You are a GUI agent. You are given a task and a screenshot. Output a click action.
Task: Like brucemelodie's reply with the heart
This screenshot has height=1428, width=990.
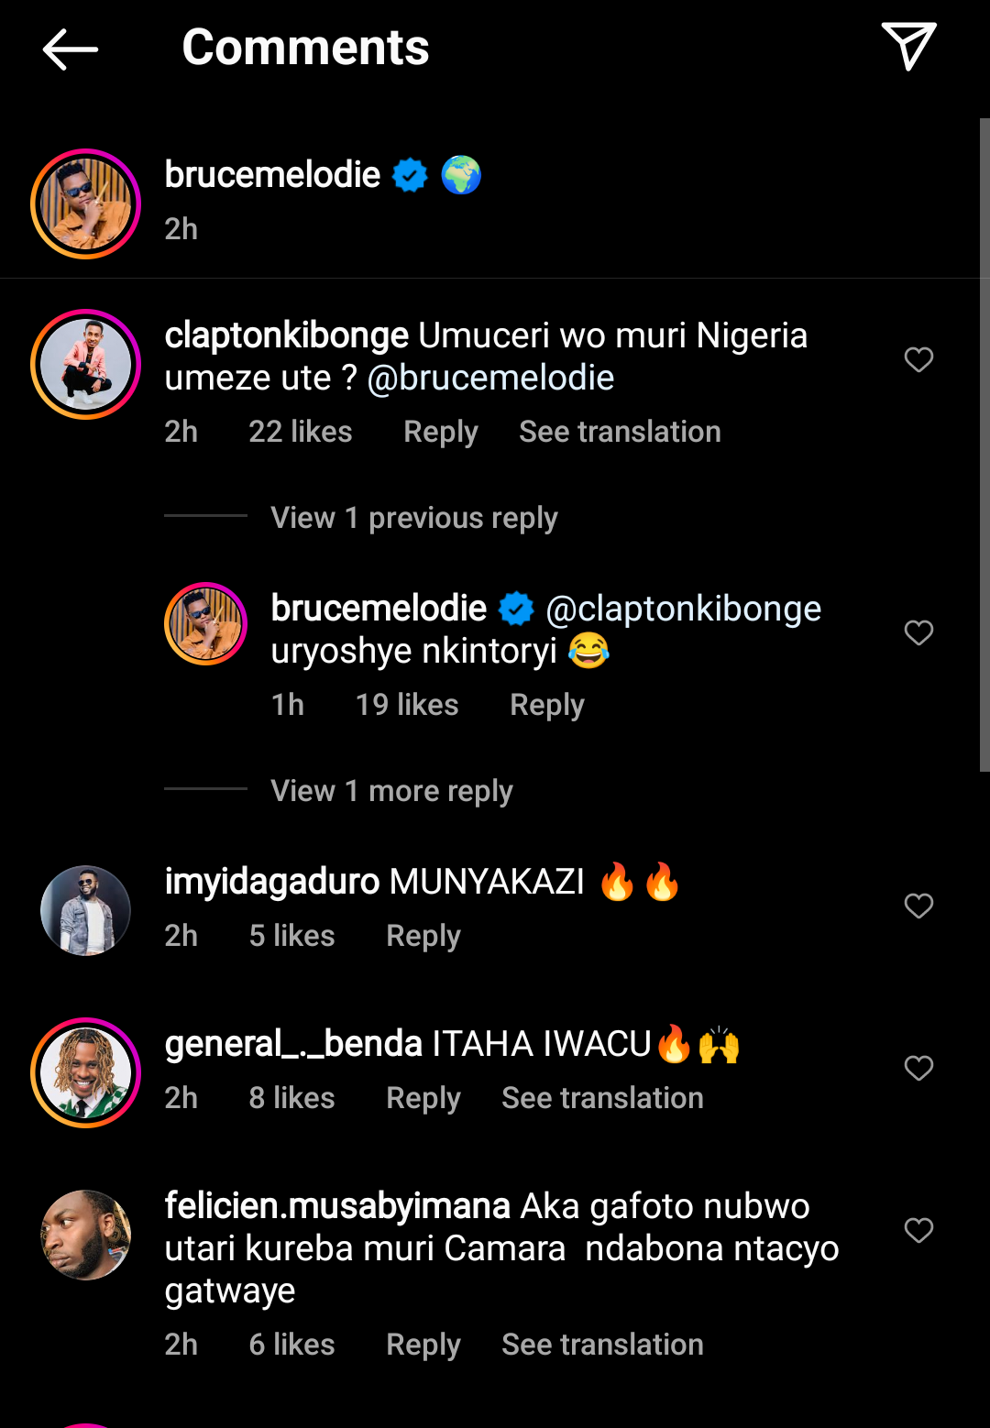tap(918, 632)
